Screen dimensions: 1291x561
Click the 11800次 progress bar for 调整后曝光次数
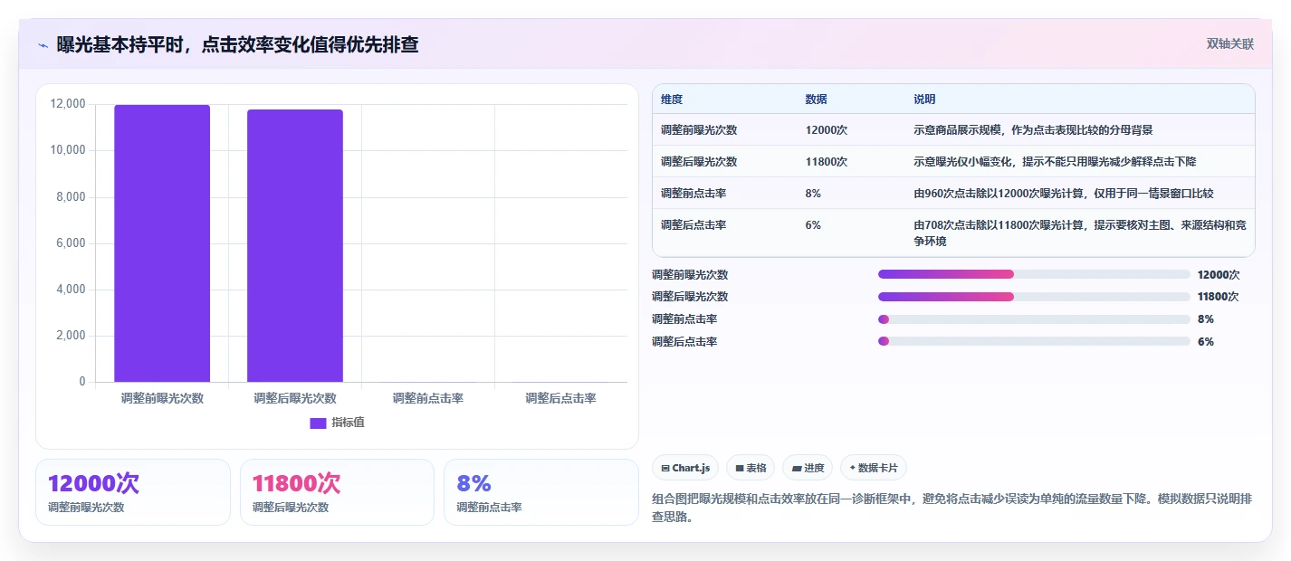1034,297
